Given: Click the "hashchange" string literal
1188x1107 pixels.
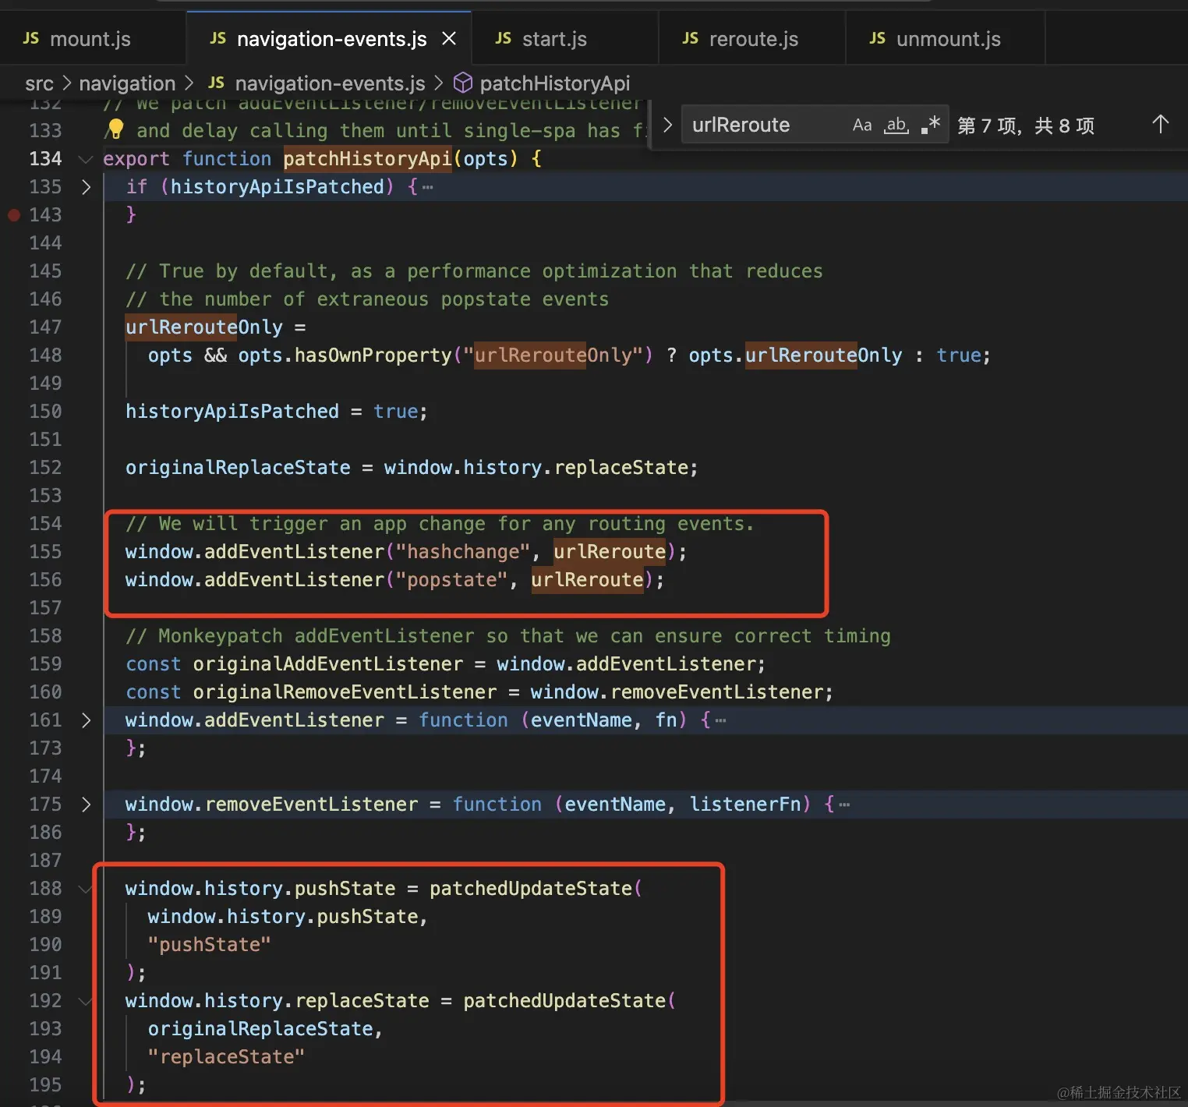Looking at the screenshot, I should pyautogui.click(x=463, y=552).
